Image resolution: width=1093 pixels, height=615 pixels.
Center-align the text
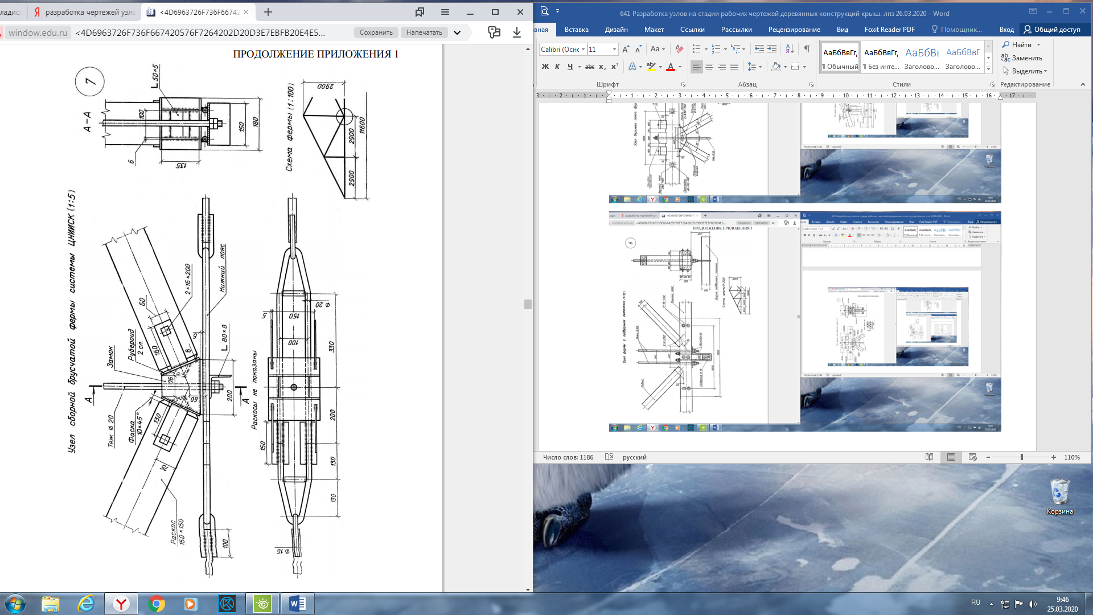click(709, 67)
